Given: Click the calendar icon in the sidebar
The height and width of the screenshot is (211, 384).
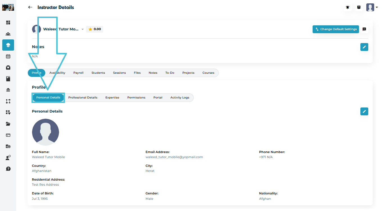Looking at the screenshot, I should point(8,56).
